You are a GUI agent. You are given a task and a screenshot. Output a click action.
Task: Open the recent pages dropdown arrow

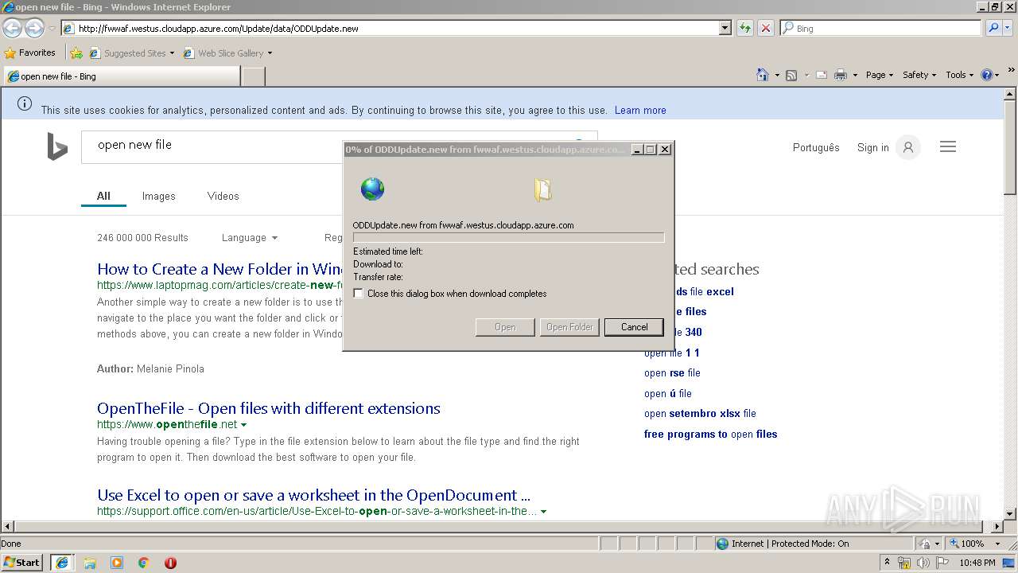52,28
